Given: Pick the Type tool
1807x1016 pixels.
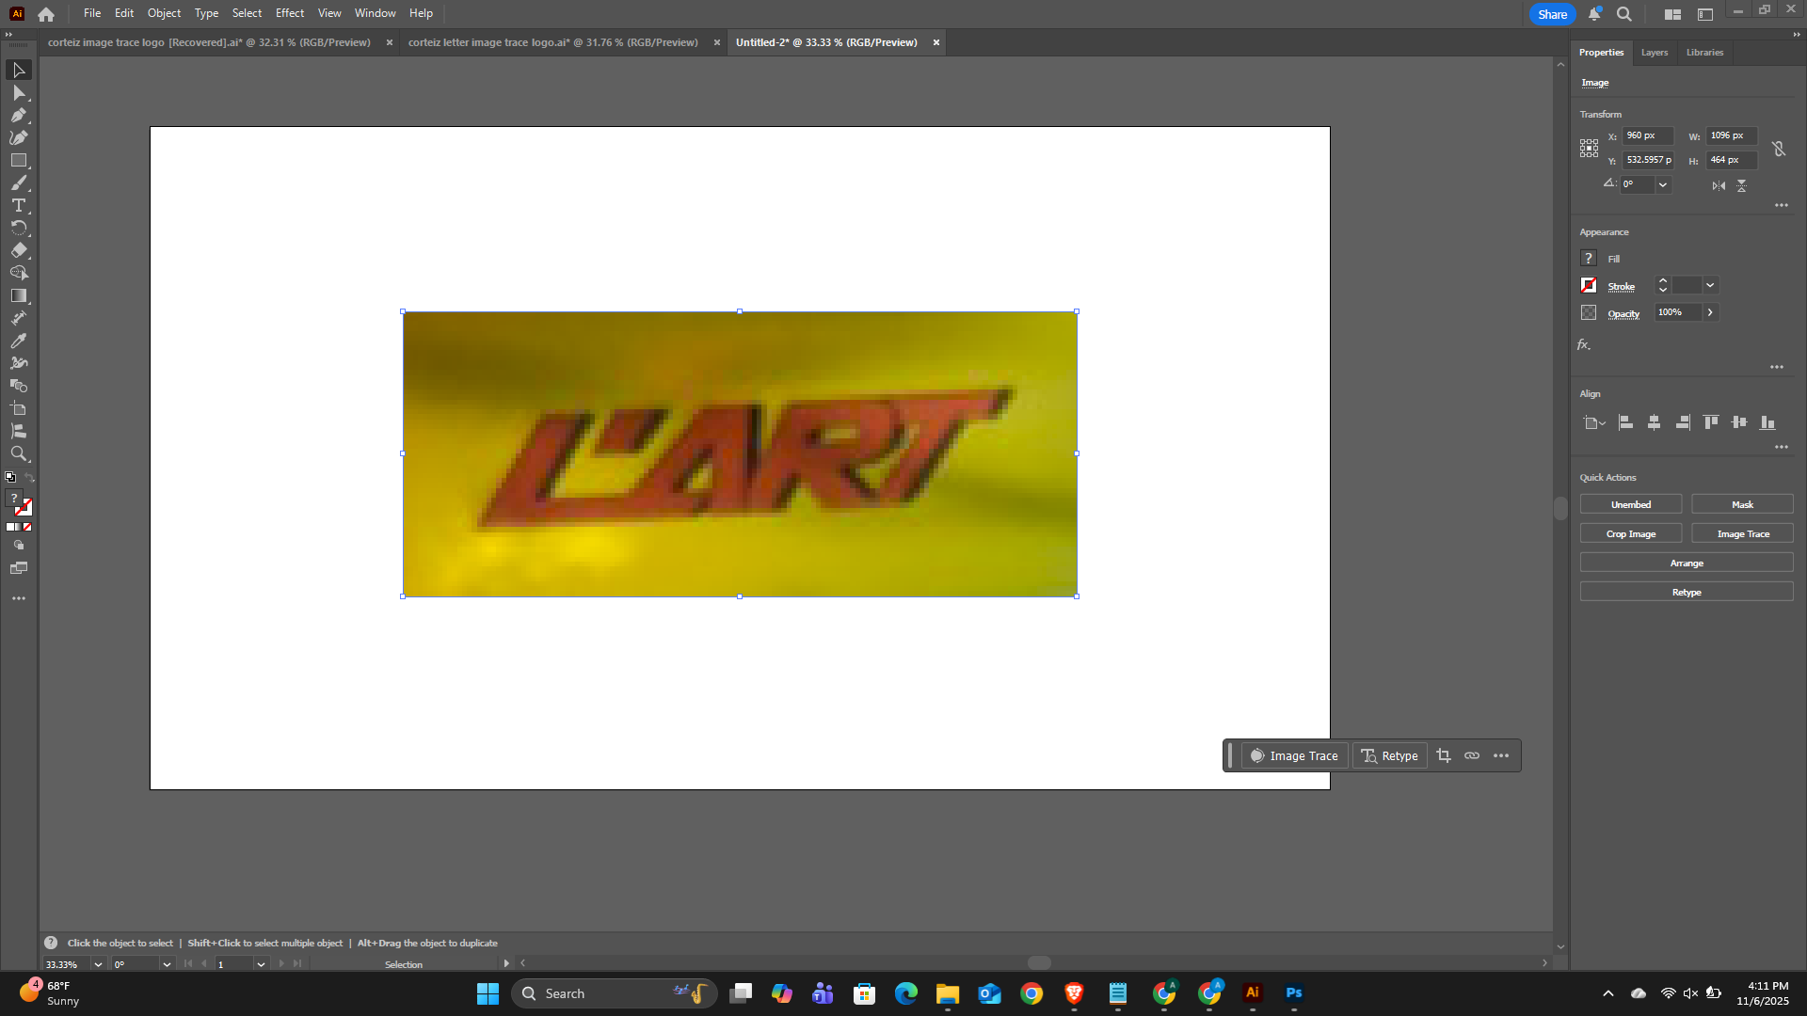Looking at the screenshot, I should pos(18,206).
